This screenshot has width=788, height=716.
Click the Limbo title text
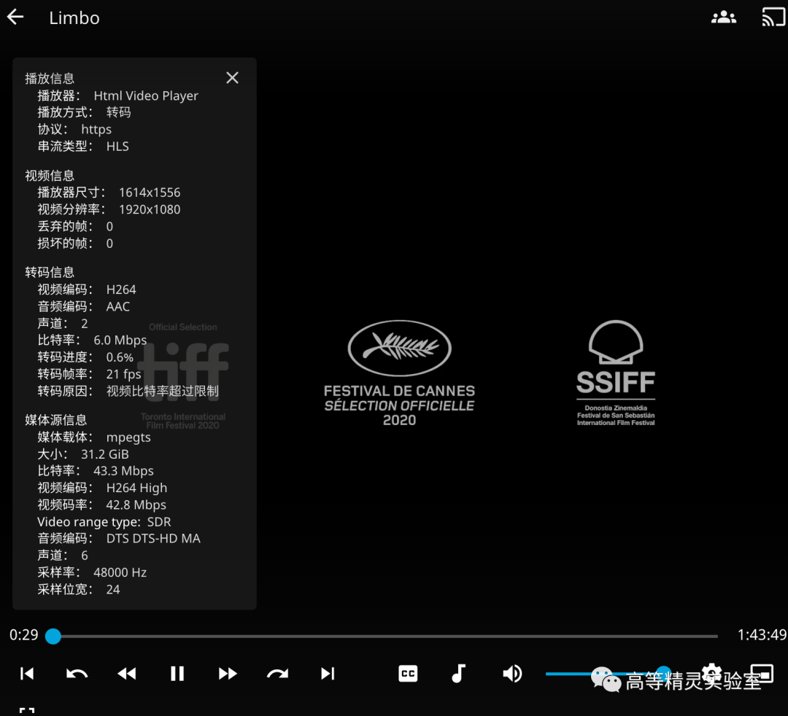tap(74, 18)
